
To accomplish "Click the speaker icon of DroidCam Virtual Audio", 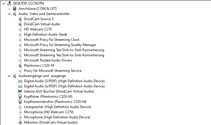I will (x=20, y=24).
